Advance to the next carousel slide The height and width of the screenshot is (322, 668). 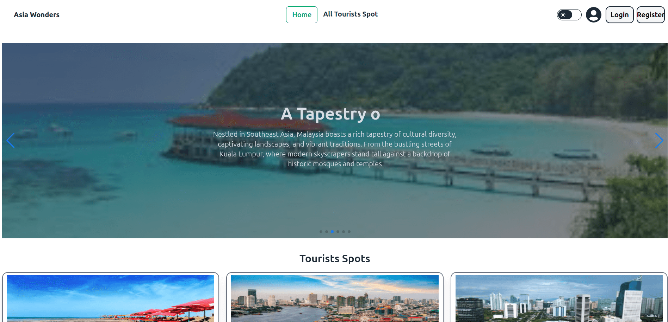(659, 141)
